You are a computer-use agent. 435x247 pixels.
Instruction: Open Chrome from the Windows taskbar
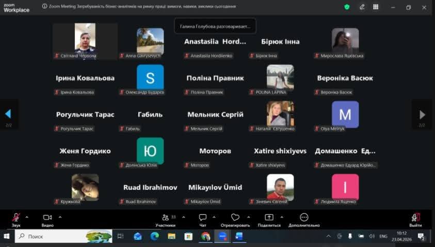205,236
